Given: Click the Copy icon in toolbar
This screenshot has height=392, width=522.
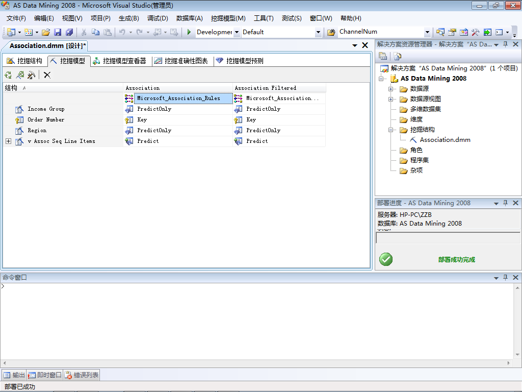Looking at the screenshot, I should 95,32.
